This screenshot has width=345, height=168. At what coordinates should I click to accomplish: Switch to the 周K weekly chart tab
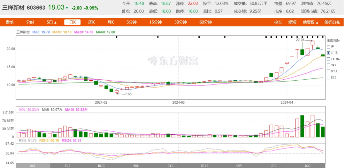pyautogui.click(x=92, y=22)
